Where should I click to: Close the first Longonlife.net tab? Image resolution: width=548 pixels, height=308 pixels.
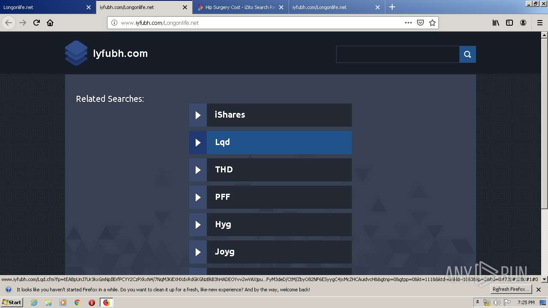point(89,7)
